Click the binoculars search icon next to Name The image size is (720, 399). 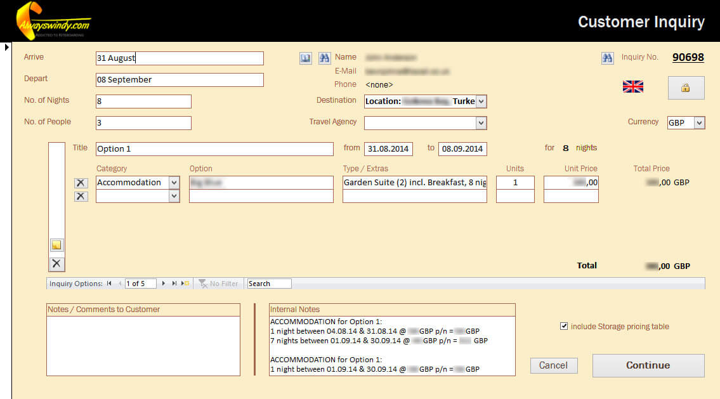pos(324,58)
